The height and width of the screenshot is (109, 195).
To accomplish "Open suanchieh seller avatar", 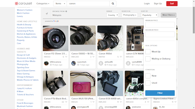I will [x=73, y=63].
